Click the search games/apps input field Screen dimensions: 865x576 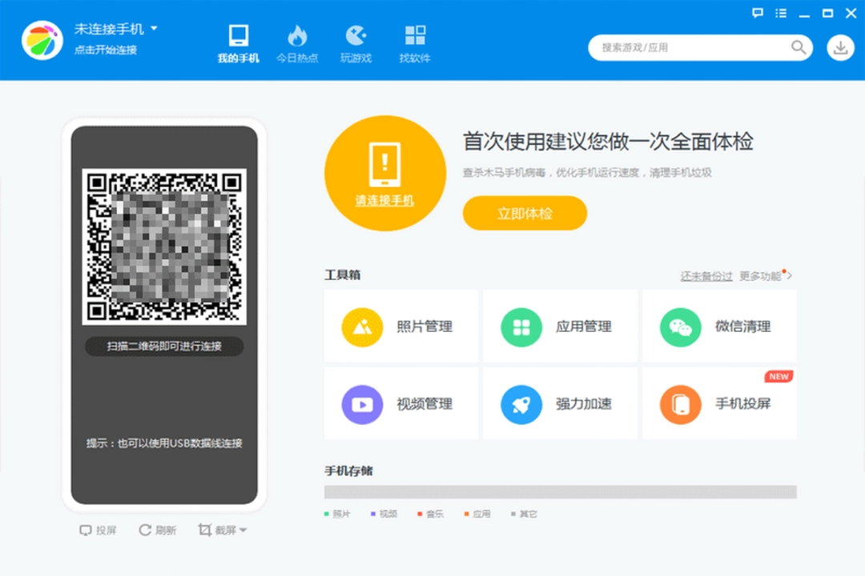(x=689, y=48)
